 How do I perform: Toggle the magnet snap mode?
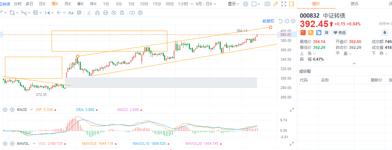pyautogui.click(x=97, y=13)
